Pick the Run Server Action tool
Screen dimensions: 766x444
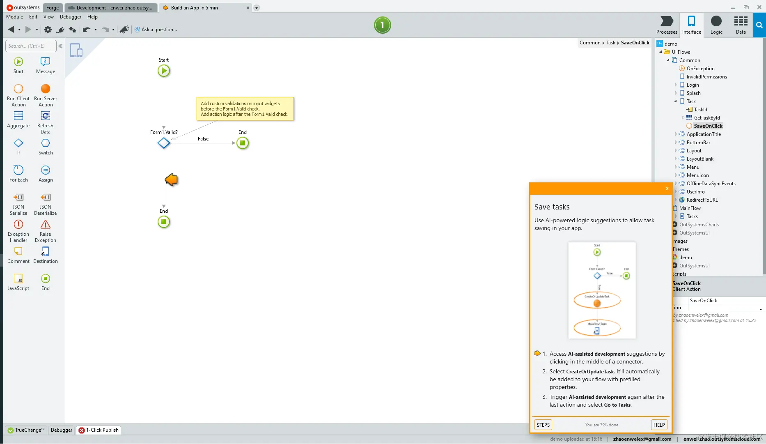(x=46, y=95)
